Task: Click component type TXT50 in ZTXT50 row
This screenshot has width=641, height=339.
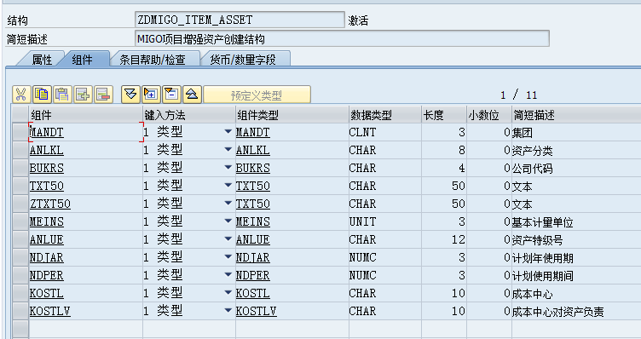Action: (x=252, y=204)
